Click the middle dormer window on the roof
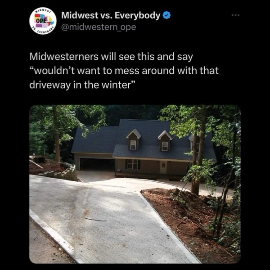 click(165, 146)
